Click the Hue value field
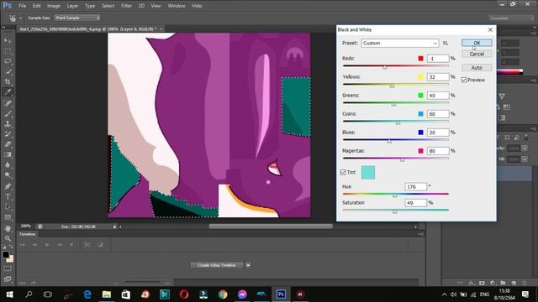538x302 pixels. [416, 186]
